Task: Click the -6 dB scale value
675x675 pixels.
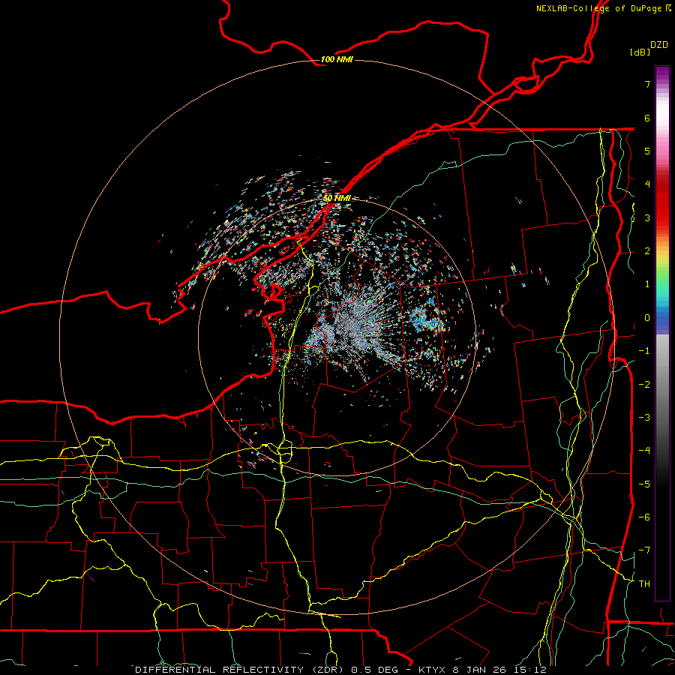Action: point(644,517)
